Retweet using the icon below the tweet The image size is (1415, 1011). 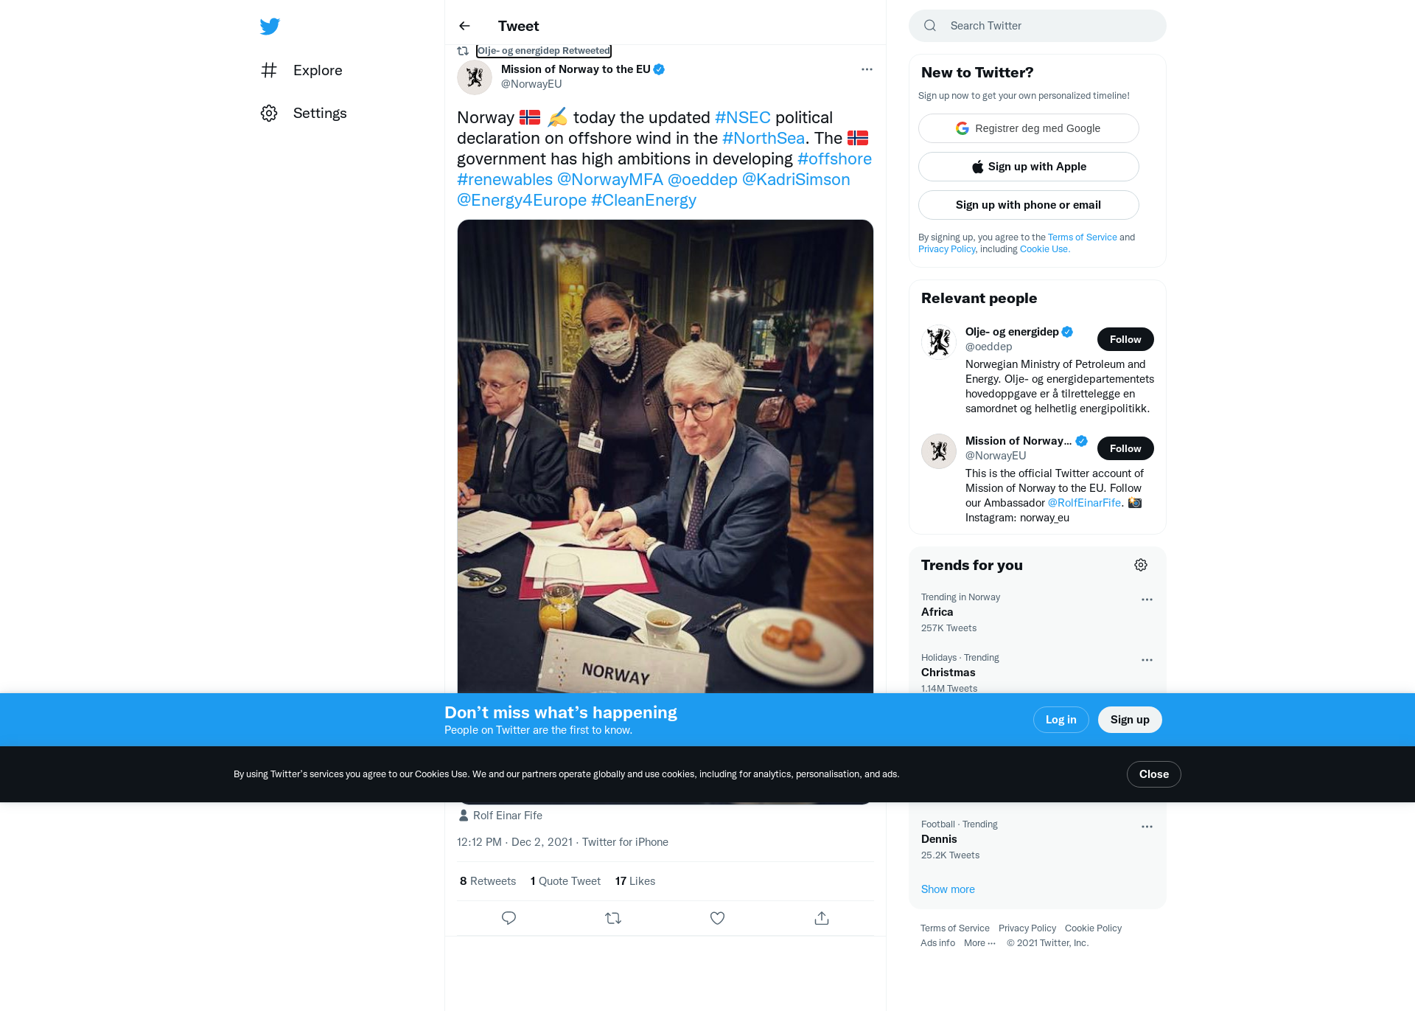click(613, 918)
